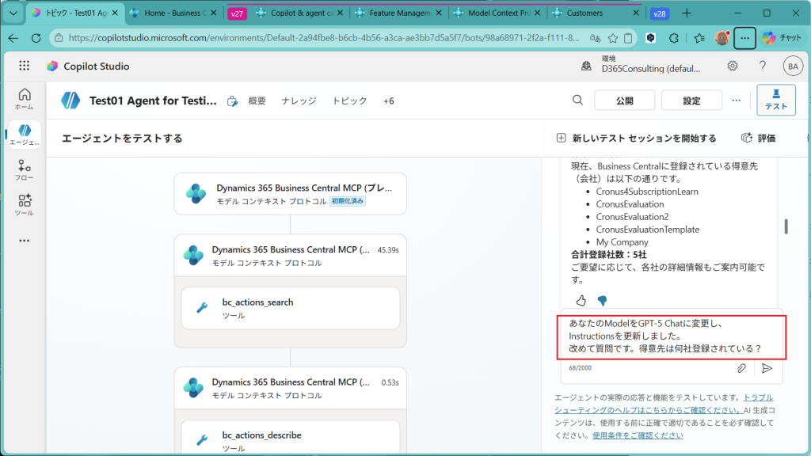Start a new test session

pos(636,138)
